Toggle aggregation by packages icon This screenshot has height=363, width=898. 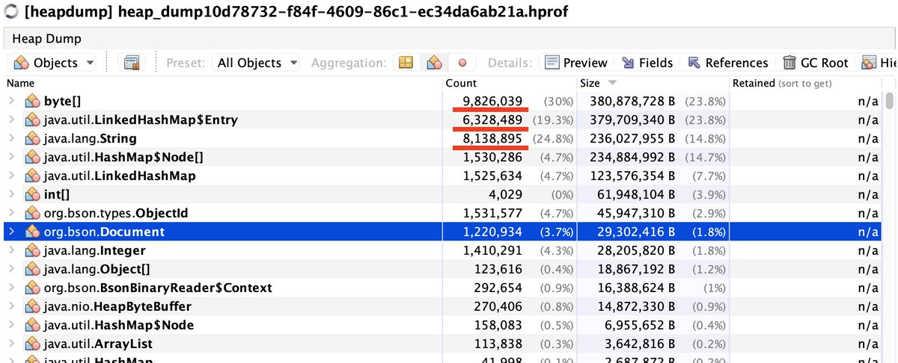click(406, 63)
